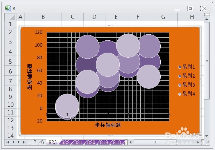Image resolution: width=215 pixels, height=150 pixels.
Task: Select column A header
Action: [x=20, y=17]
